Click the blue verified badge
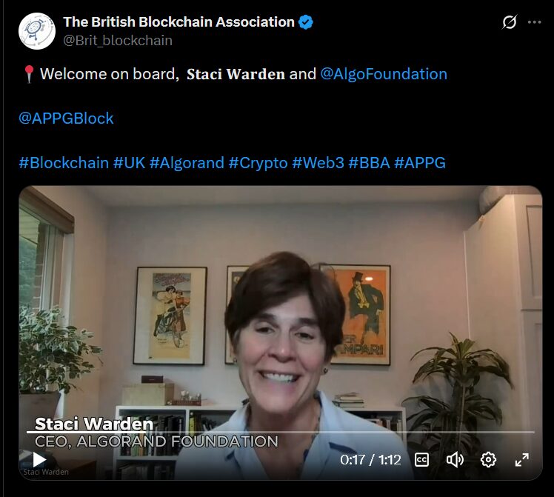 point(306,22)
